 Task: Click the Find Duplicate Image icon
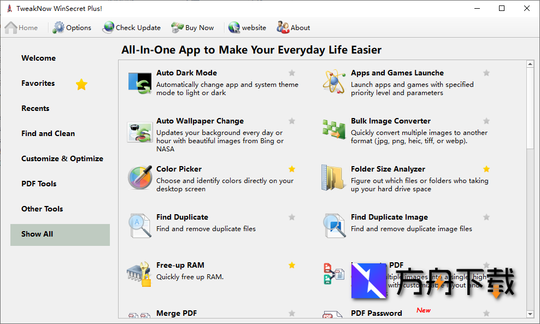point(334,226)
